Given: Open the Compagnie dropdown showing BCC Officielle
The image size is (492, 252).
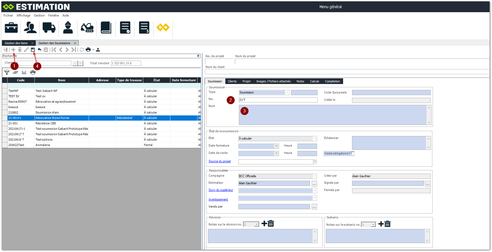Looking at the screenshot, I should 315,176.
